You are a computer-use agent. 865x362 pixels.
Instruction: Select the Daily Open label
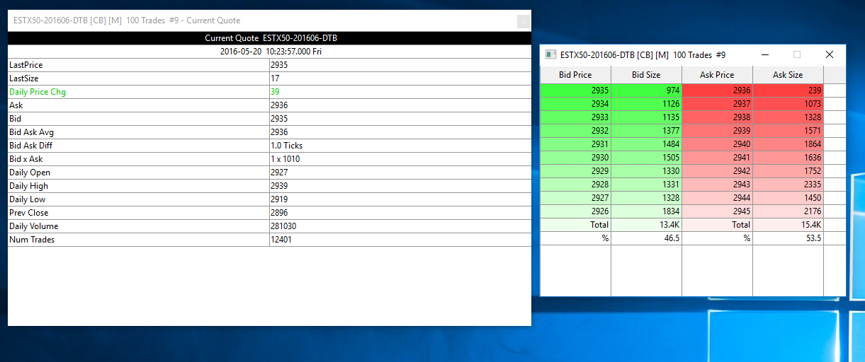point(30,173)
